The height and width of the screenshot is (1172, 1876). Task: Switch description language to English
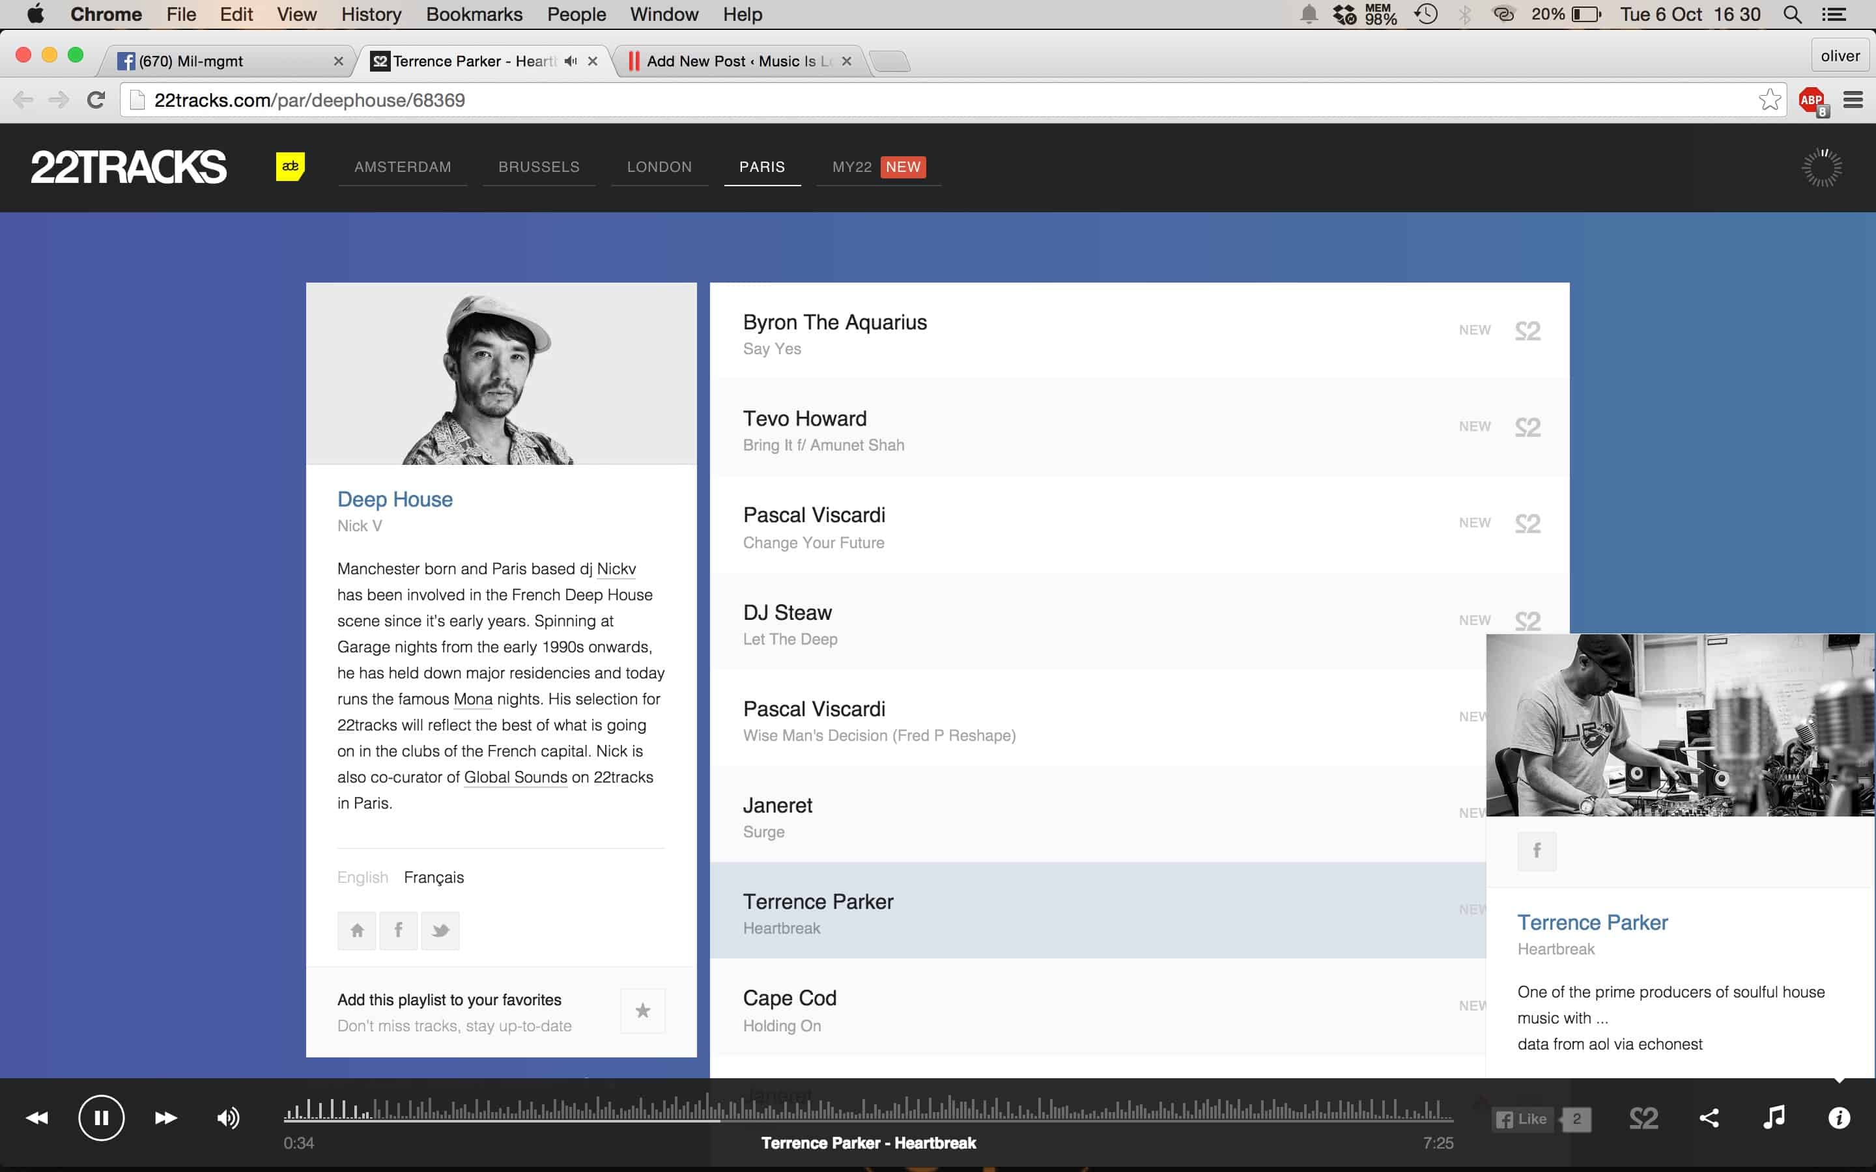click(x=362, y=878)
